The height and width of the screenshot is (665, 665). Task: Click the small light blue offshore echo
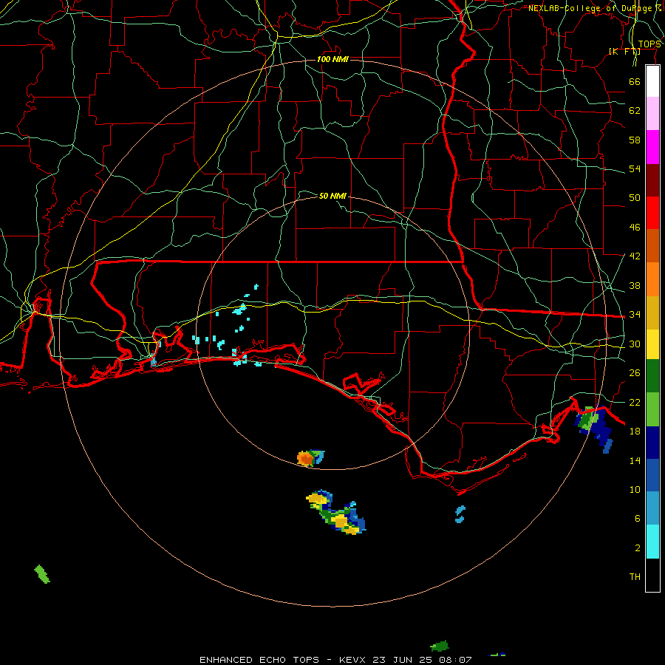(460, 514)
